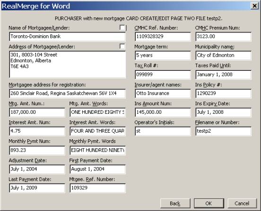Close the RealMerge for Word window
This screenshot has width=261, height=211.
(x=254, y=6)
